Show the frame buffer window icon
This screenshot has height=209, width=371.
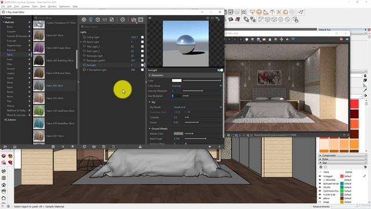pos(141,20)
